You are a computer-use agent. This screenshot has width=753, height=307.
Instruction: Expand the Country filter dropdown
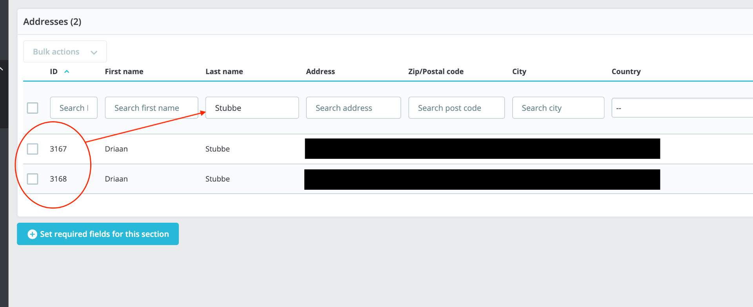click(682, 108)
